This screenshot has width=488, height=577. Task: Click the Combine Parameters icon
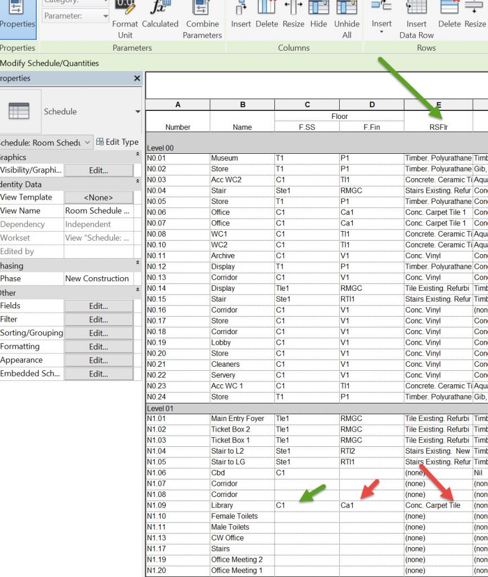coord(202,8)
